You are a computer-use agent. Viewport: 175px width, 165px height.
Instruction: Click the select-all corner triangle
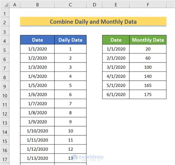pyautogui.click(x=6, y=5)
